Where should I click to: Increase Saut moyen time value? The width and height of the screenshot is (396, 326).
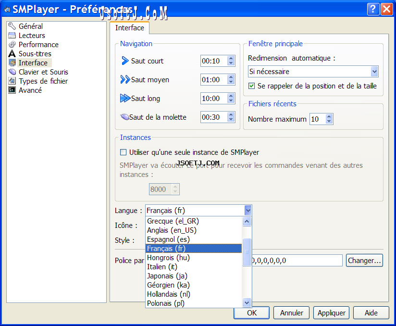pos(231,77)
